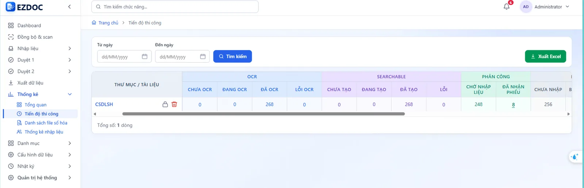Expand the Duyệt 2 menu arrow

(70, 71)
